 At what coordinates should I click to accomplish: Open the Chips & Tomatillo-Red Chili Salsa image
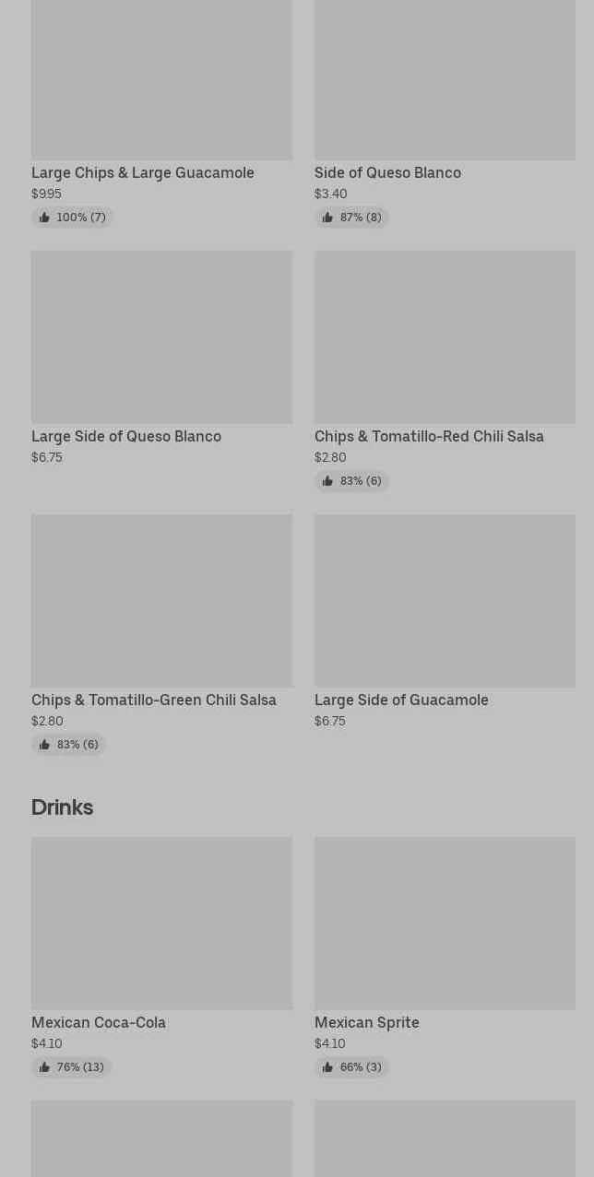[x=445, y=336]
